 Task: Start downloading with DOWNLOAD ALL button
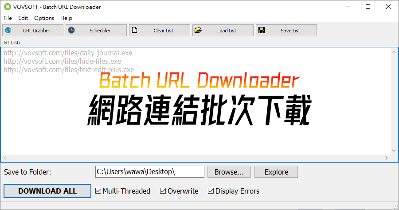coord(47,191)
